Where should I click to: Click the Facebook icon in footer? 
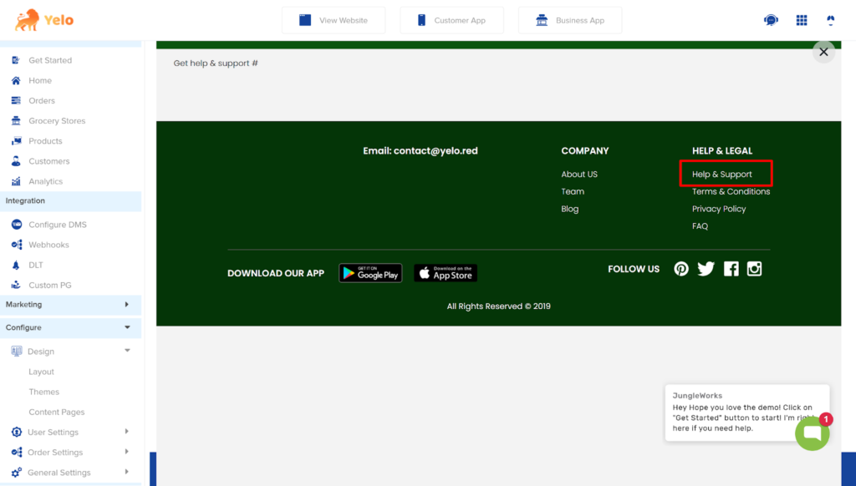pos(731,269)
